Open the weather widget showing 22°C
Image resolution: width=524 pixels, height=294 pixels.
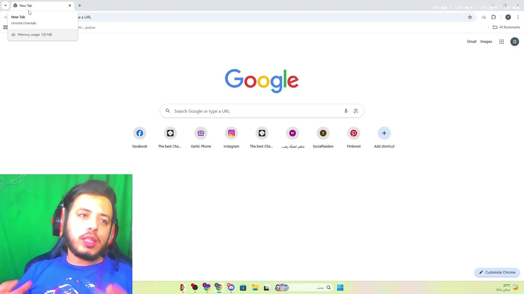pyautogui.click(x=508, y=287)
